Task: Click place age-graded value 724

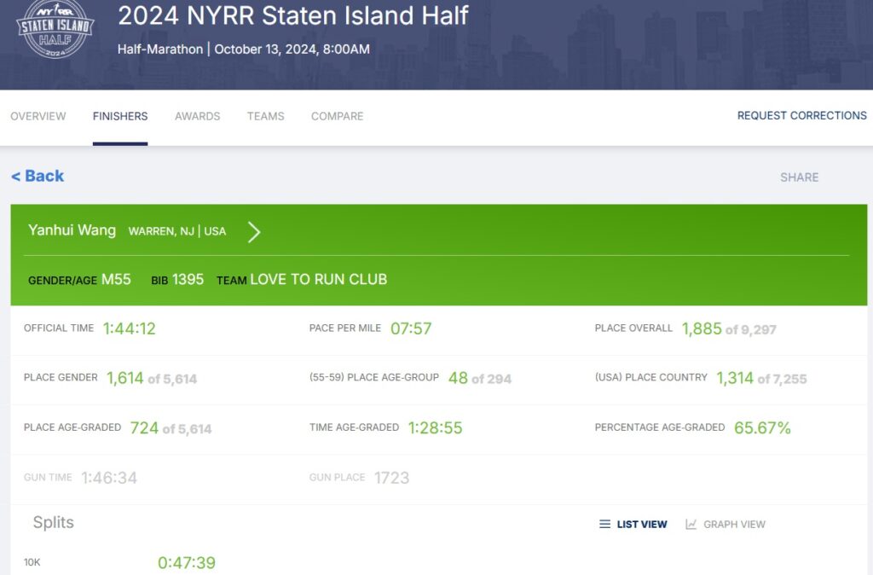Action: coord(144,428)
